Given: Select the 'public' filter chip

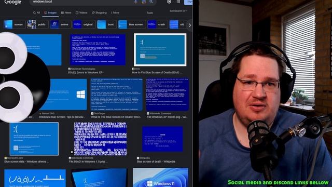Looking at the screenshot, I should pyautogui.click(x=37, y=24).
